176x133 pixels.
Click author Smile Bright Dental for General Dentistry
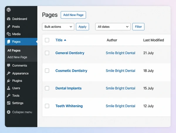point(121,53)
